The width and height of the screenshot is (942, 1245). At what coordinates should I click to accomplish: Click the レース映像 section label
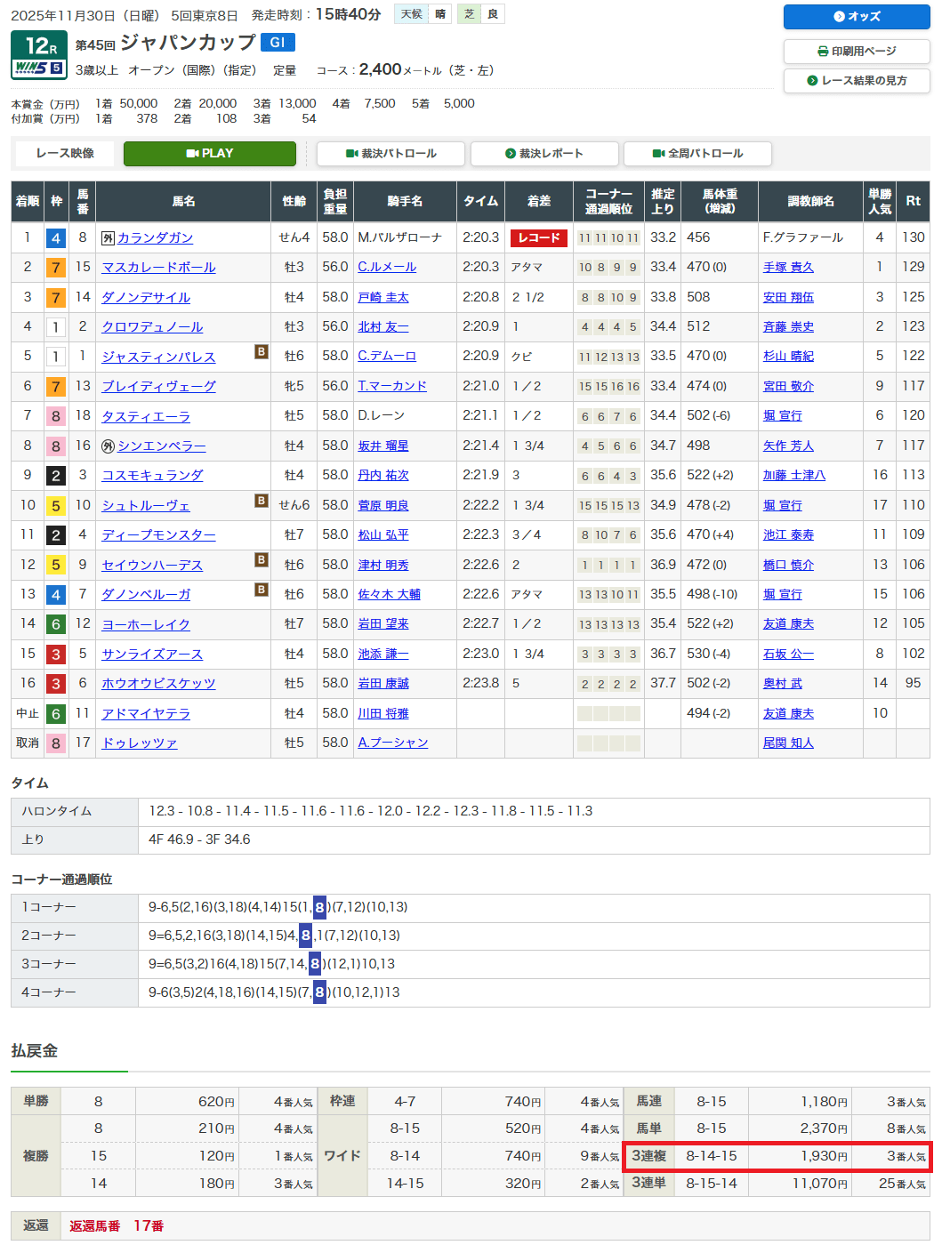coord(65,154)
